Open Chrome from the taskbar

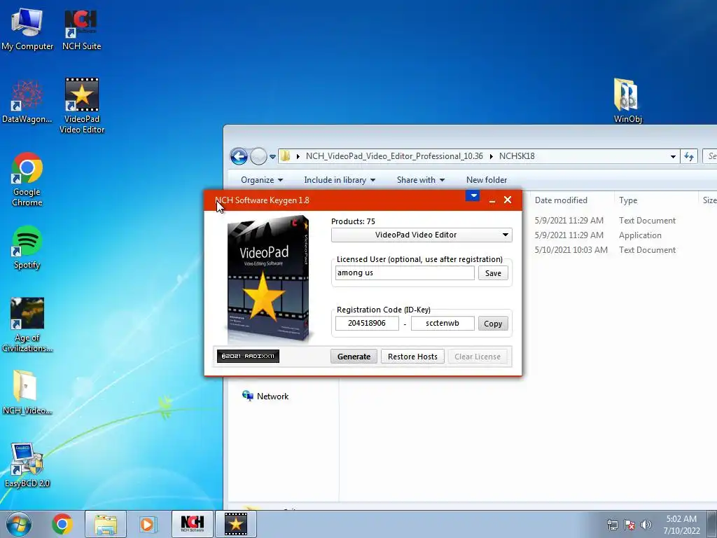coord(62,524)
